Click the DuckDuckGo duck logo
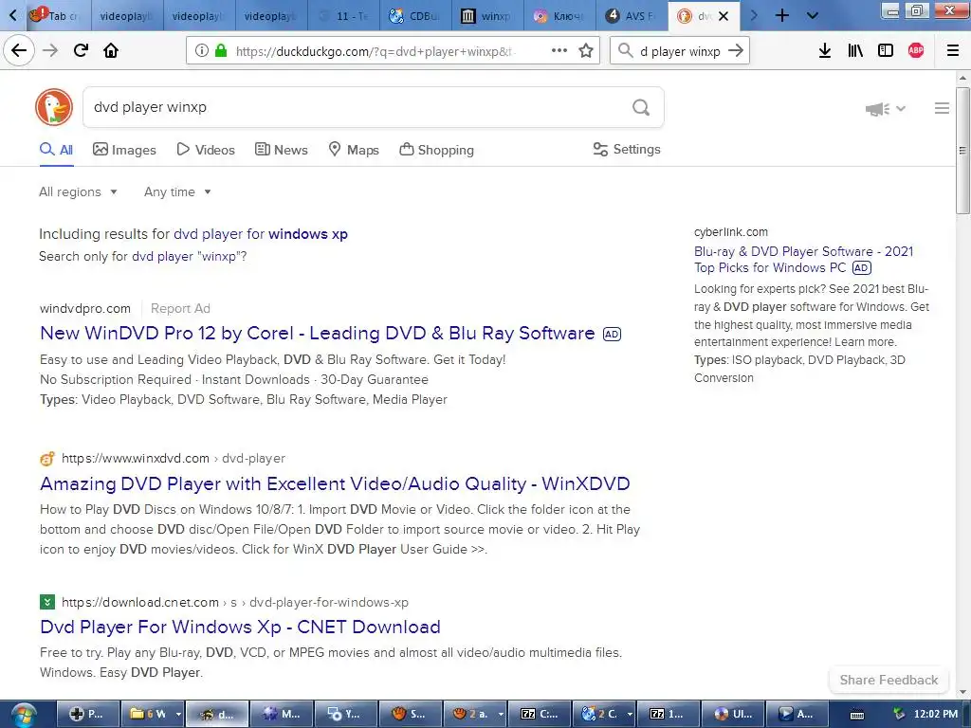Image resolution: width=971 pixels, height=728 pixels. click(54, 107)
